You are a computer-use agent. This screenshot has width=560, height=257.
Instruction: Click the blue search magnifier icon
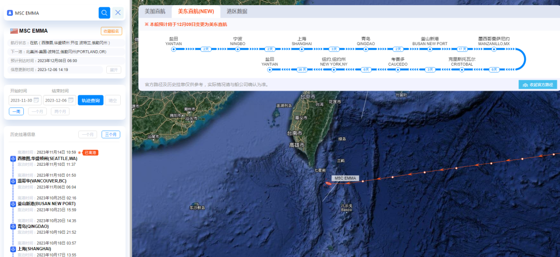click(104, 12)
